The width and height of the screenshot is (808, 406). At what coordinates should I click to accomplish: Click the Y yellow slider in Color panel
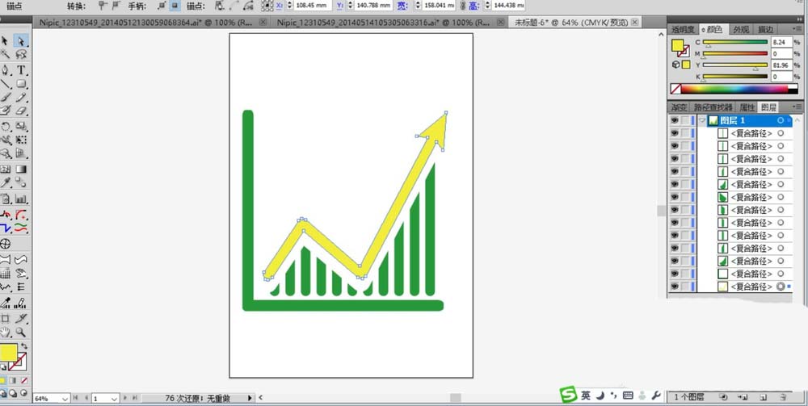click(x=735, y=65)
